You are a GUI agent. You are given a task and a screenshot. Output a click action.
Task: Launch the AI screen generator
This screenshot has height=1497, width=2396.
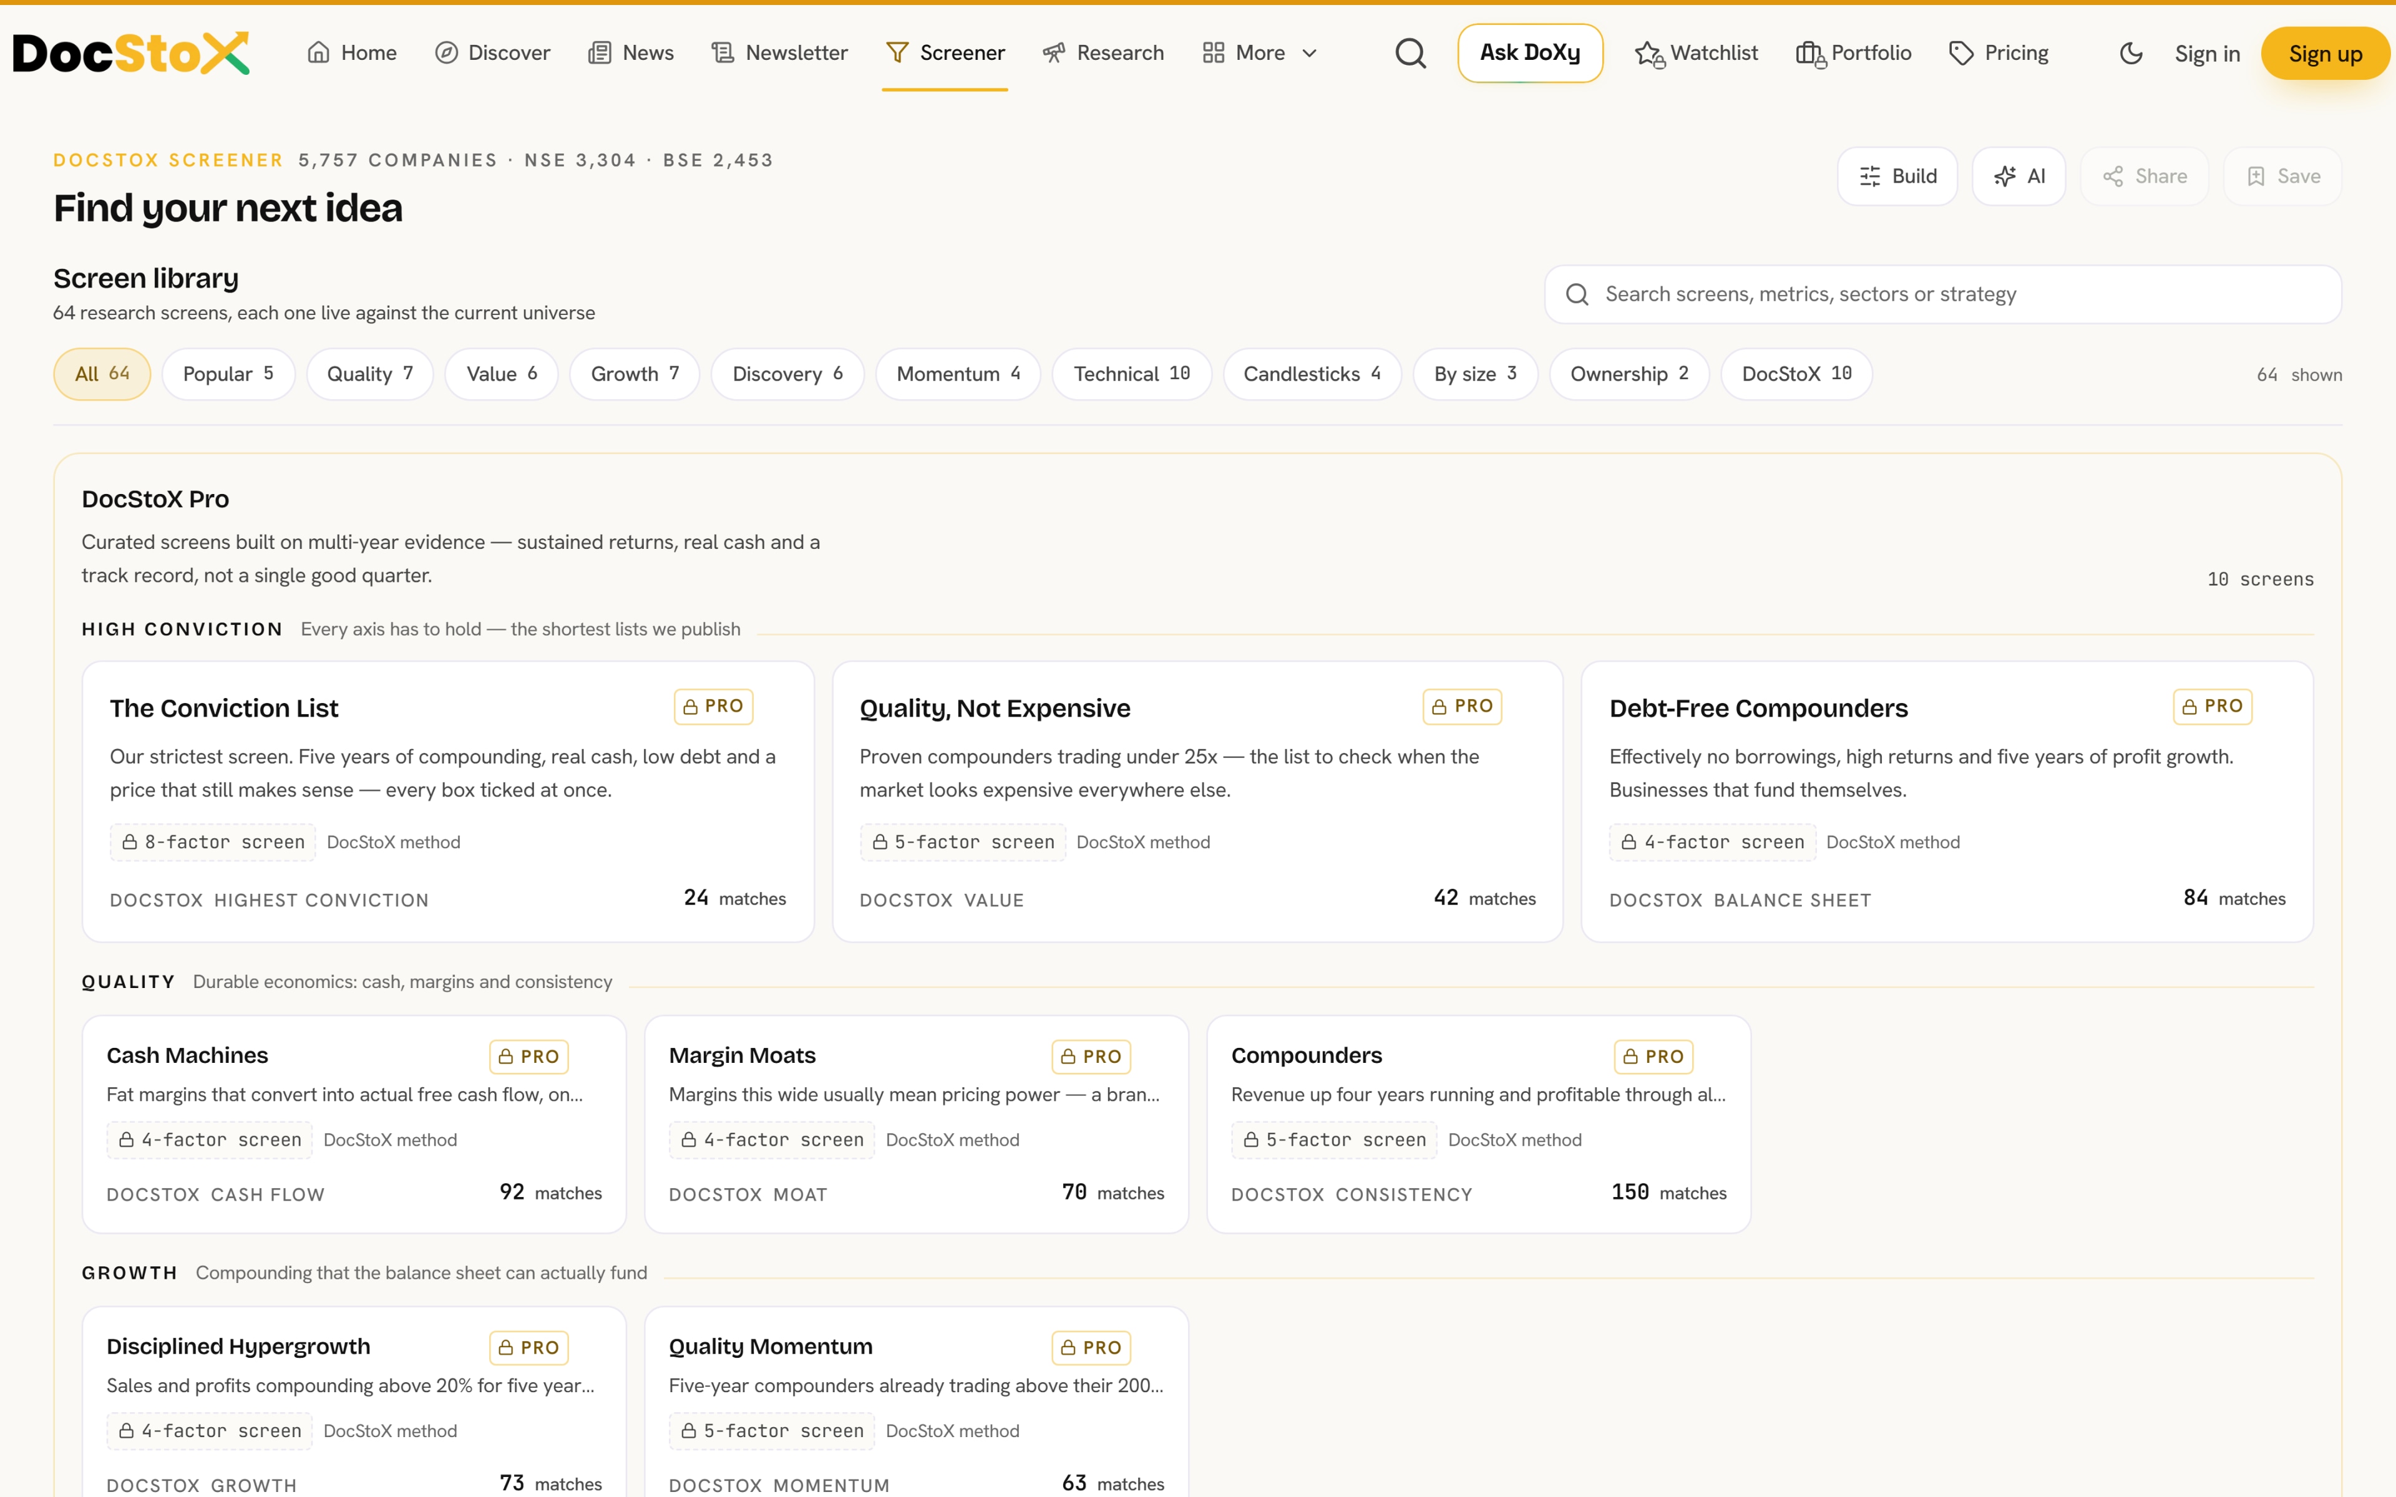tap(2019, 177)
